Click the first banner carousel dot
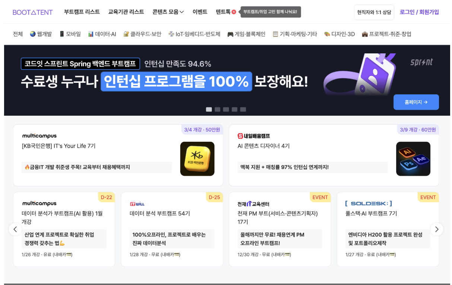Viewport: 452px width, 285px height. coord(209,109)
